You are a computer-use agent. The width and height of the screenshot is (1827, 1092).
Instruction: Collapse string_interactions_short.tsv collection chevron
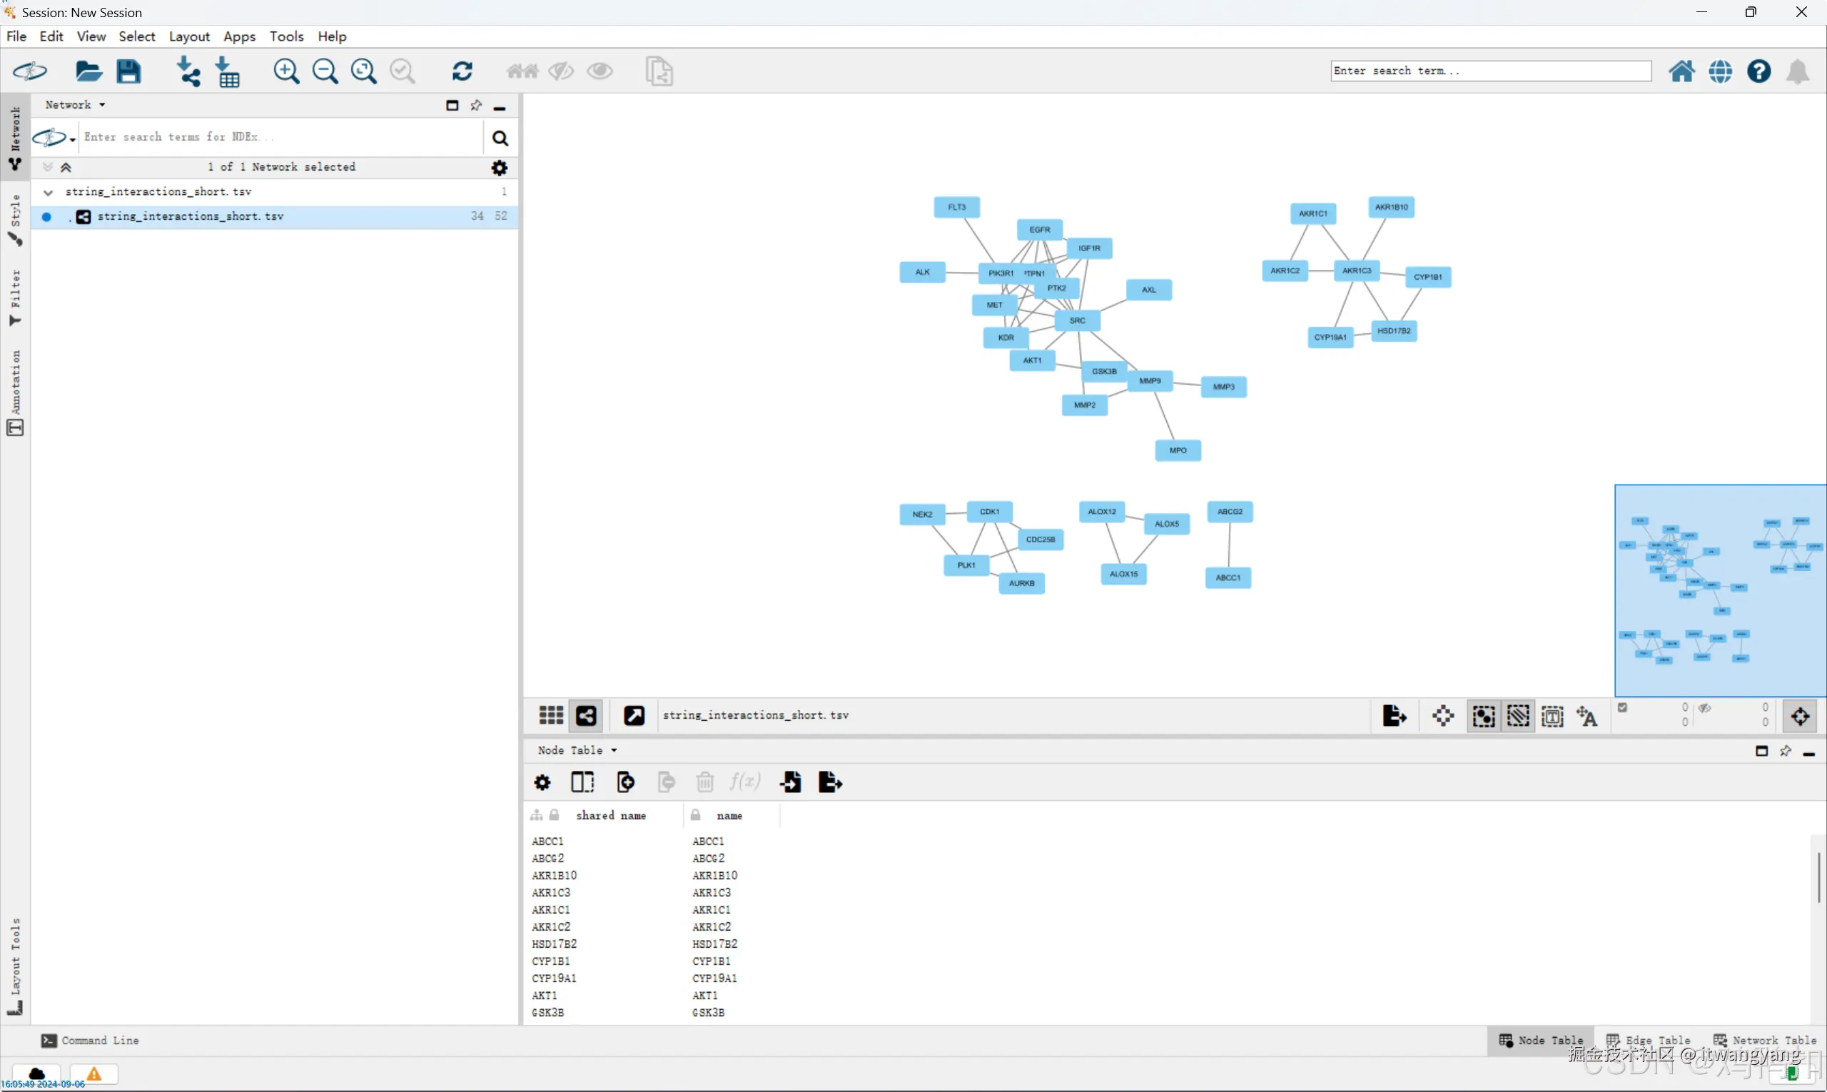click(49, 192)
